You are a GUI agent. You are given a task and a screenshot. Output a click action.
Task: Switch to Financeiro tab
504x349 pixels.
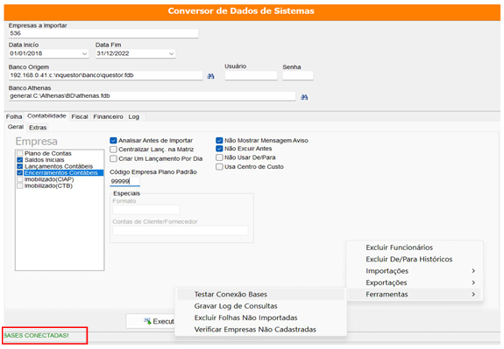pos(109,116)
